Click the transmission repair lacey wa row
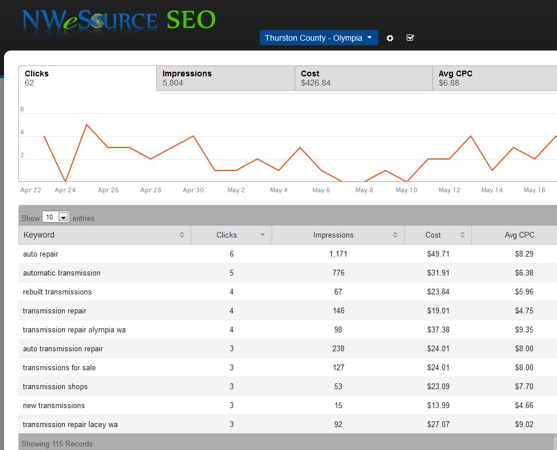This screenshot has height=450, width=557. coord(288,424)
